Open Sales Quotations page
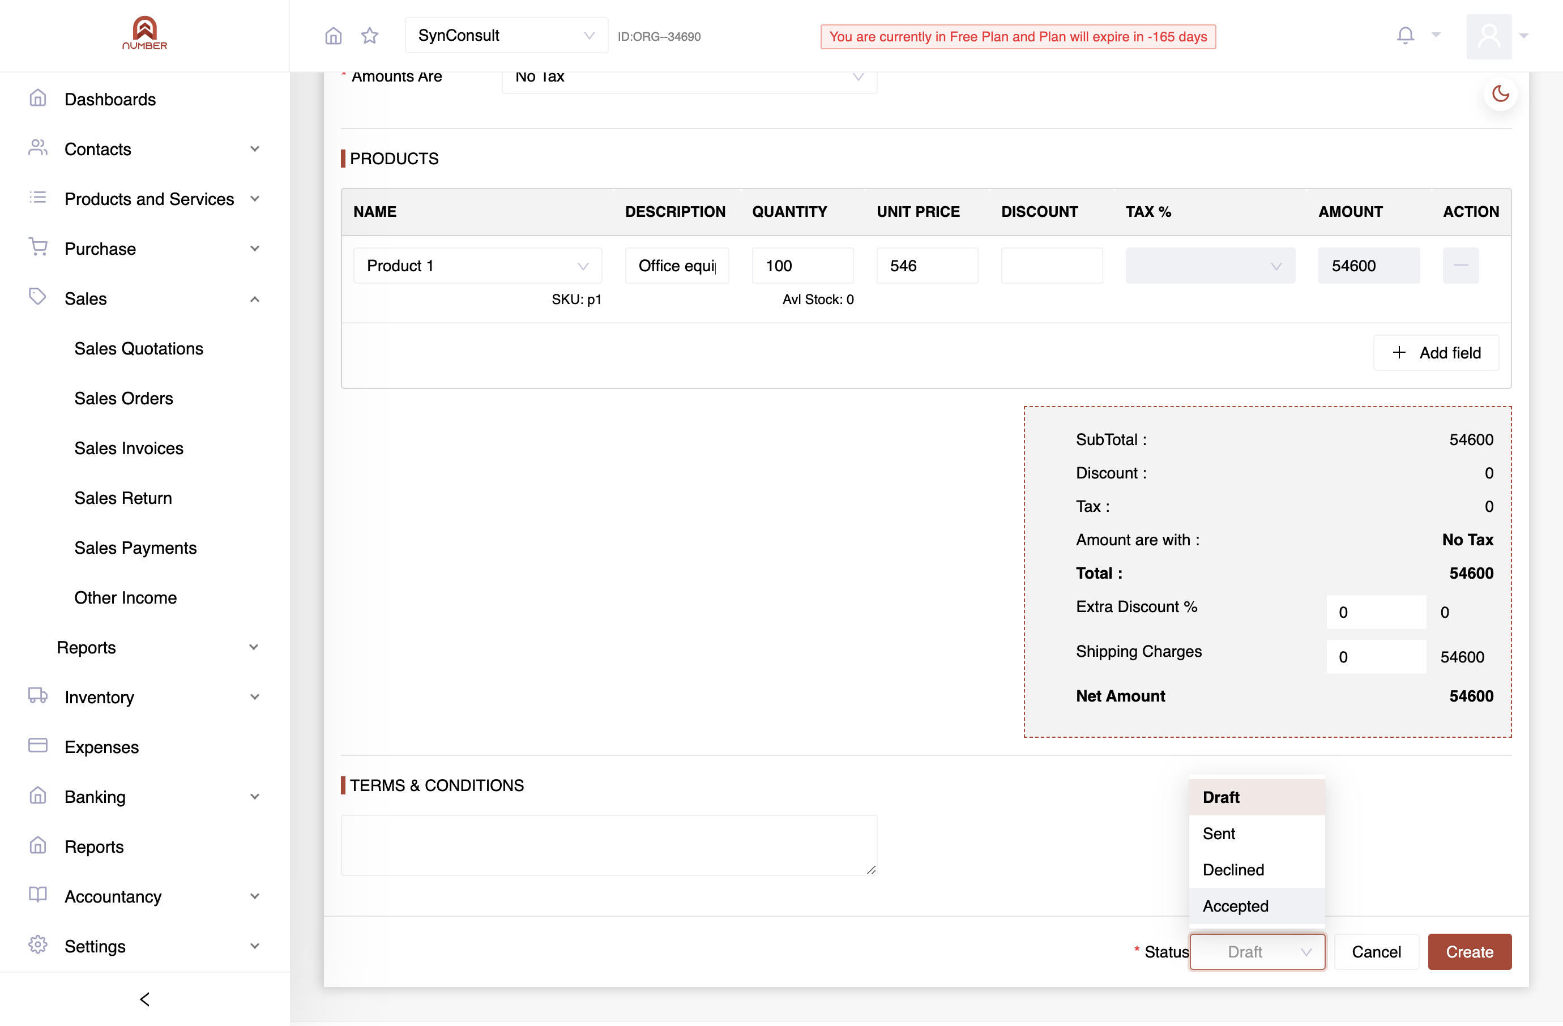 point(139,348)
